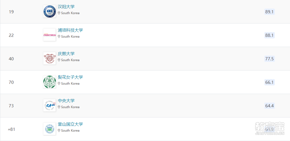Open the 汉阳大学 university link
290x141 pixels.
[x=66, y=7]
